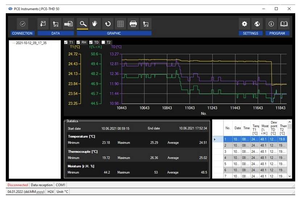Click the Moist r.H. column header
301x199 pixels.
(264, 128)
